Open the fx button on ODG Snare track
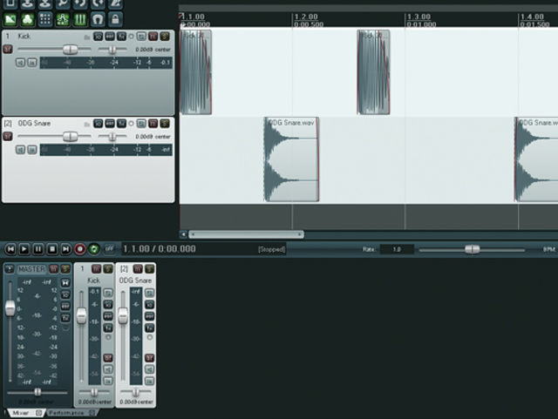558x419 pixels. [x=121, y=124]
